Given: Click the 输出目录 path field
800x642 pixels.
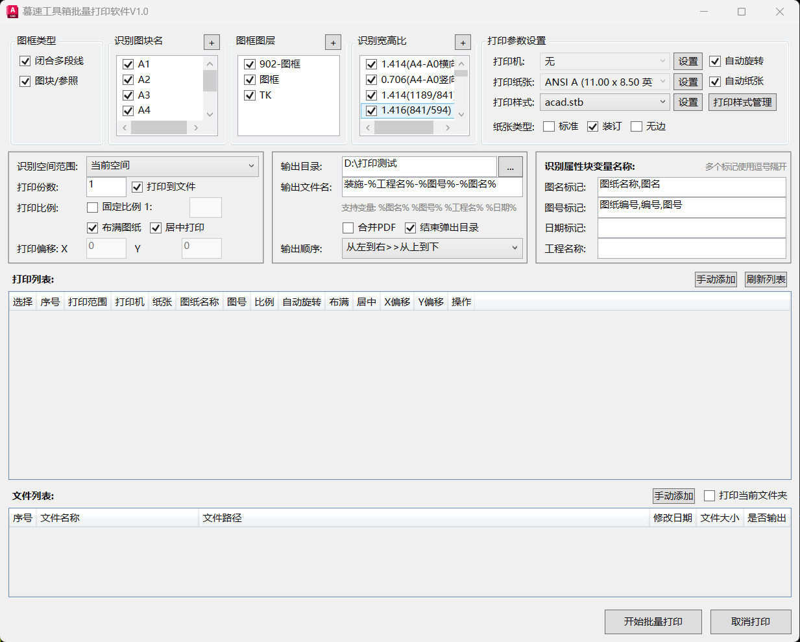Looking at the screenshot, I should [419, 166].
